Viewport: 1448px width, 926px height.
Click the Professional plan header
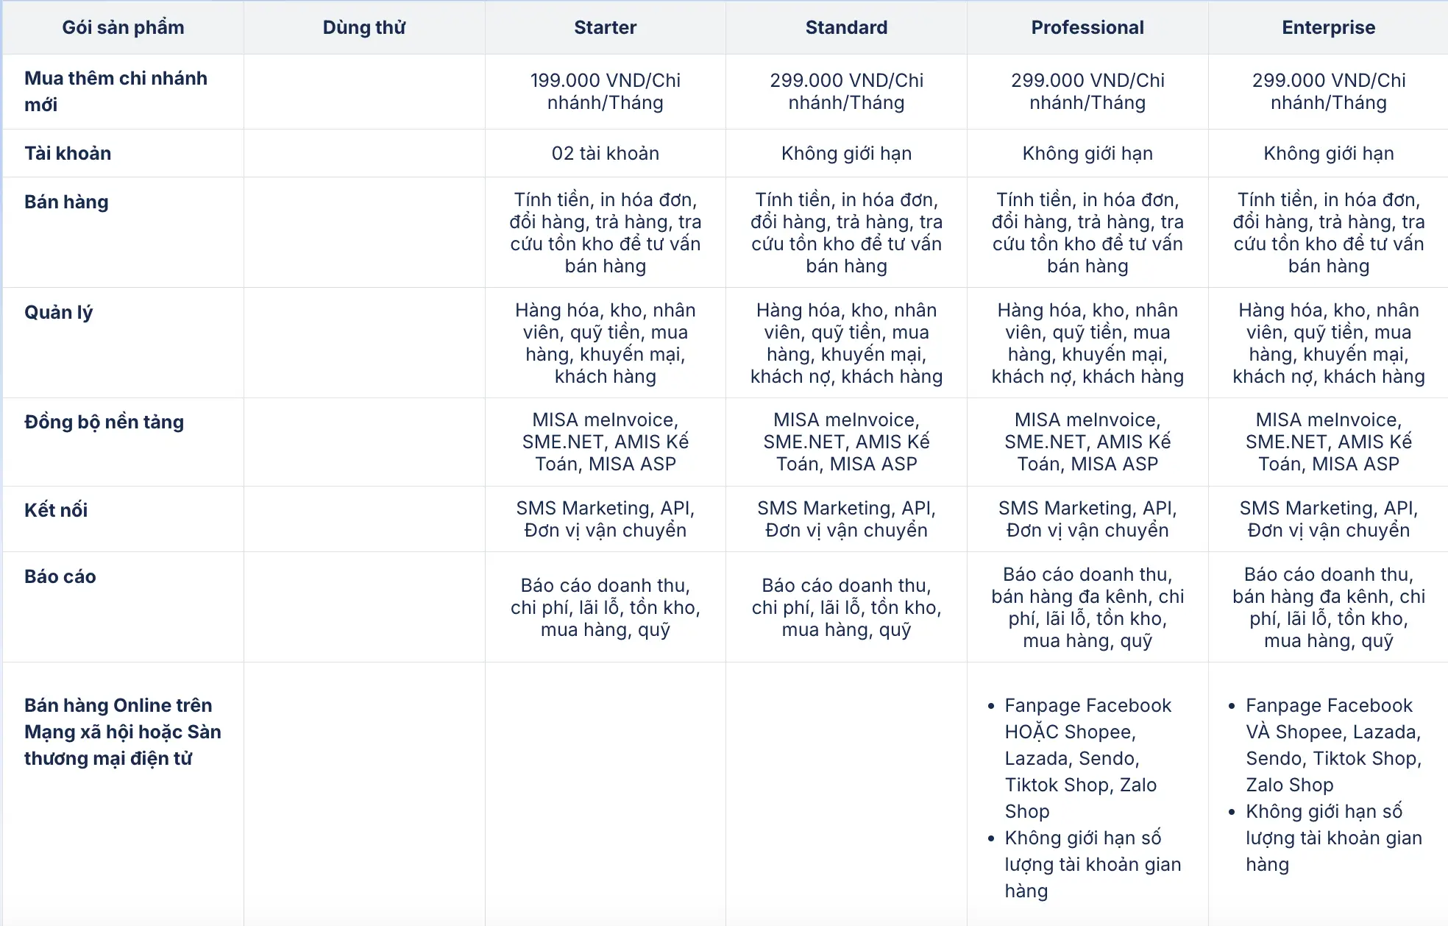click(x=1087, y=28)
